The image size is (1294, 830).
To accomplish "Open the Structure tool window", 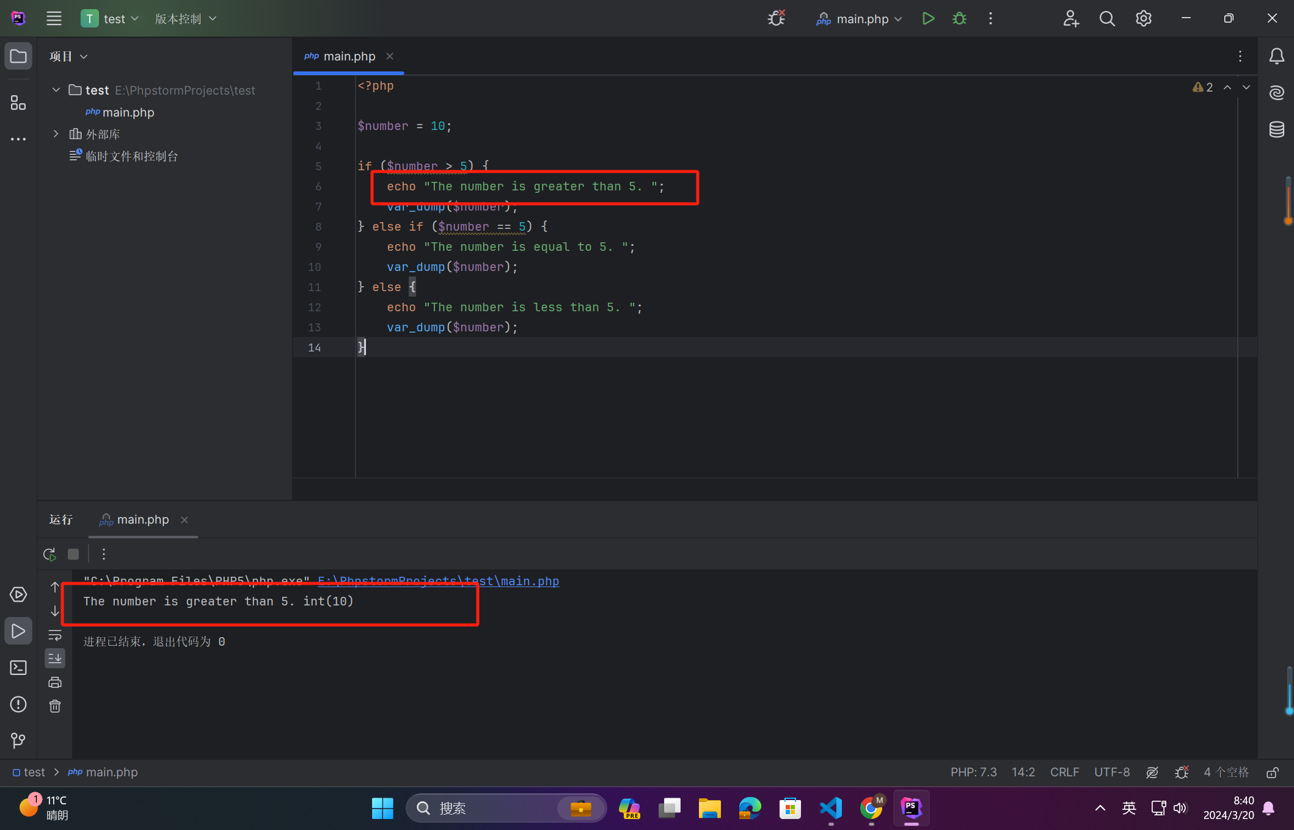I will (x=18, y=103).
